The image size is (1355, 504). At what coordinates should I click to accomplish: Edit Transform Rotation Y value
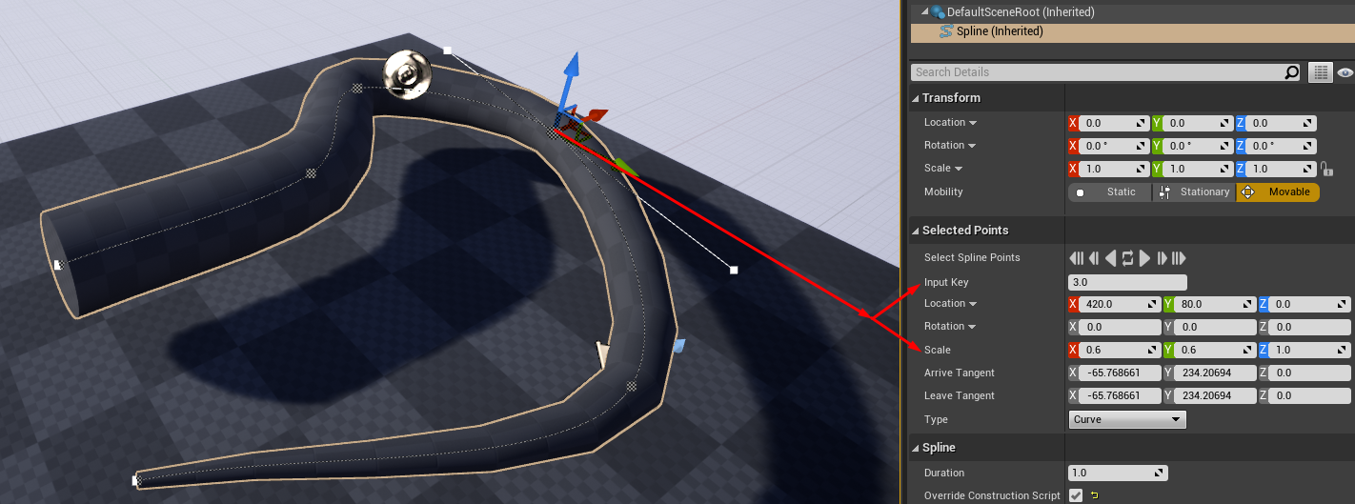[1199, 146]
